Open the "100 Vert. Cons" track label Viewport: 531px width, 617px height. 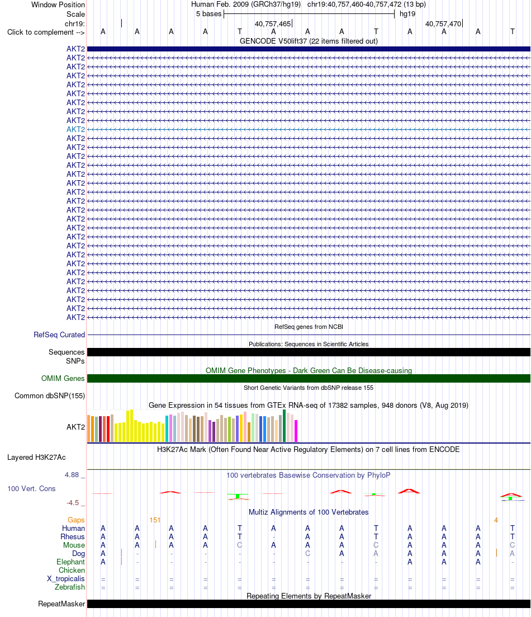click(31, 489)
